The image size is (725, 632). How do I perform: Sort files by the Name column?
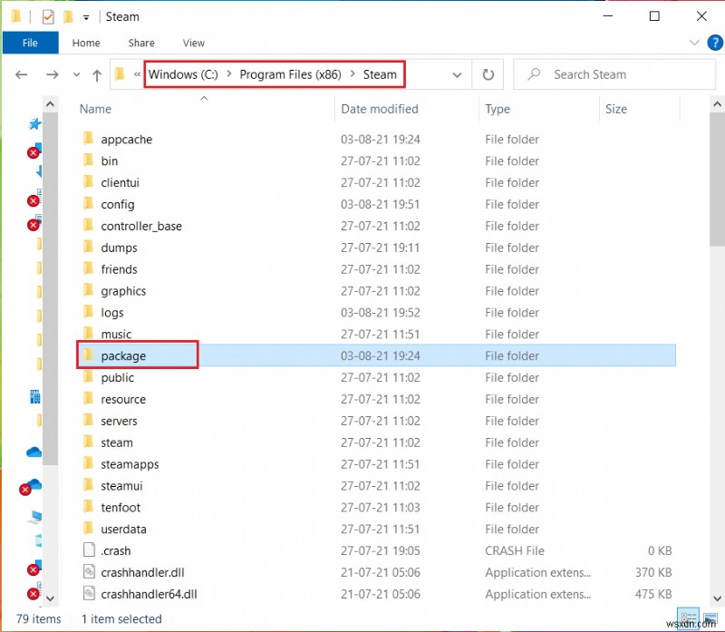(95, 109)
